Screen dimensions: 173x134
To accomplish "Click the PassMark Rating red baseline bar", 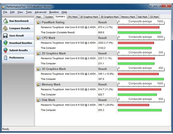I will (139, 27).
